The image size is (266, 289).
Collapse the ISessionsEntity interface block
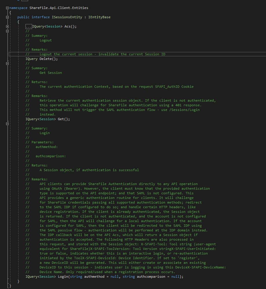[x=7, y=17]
